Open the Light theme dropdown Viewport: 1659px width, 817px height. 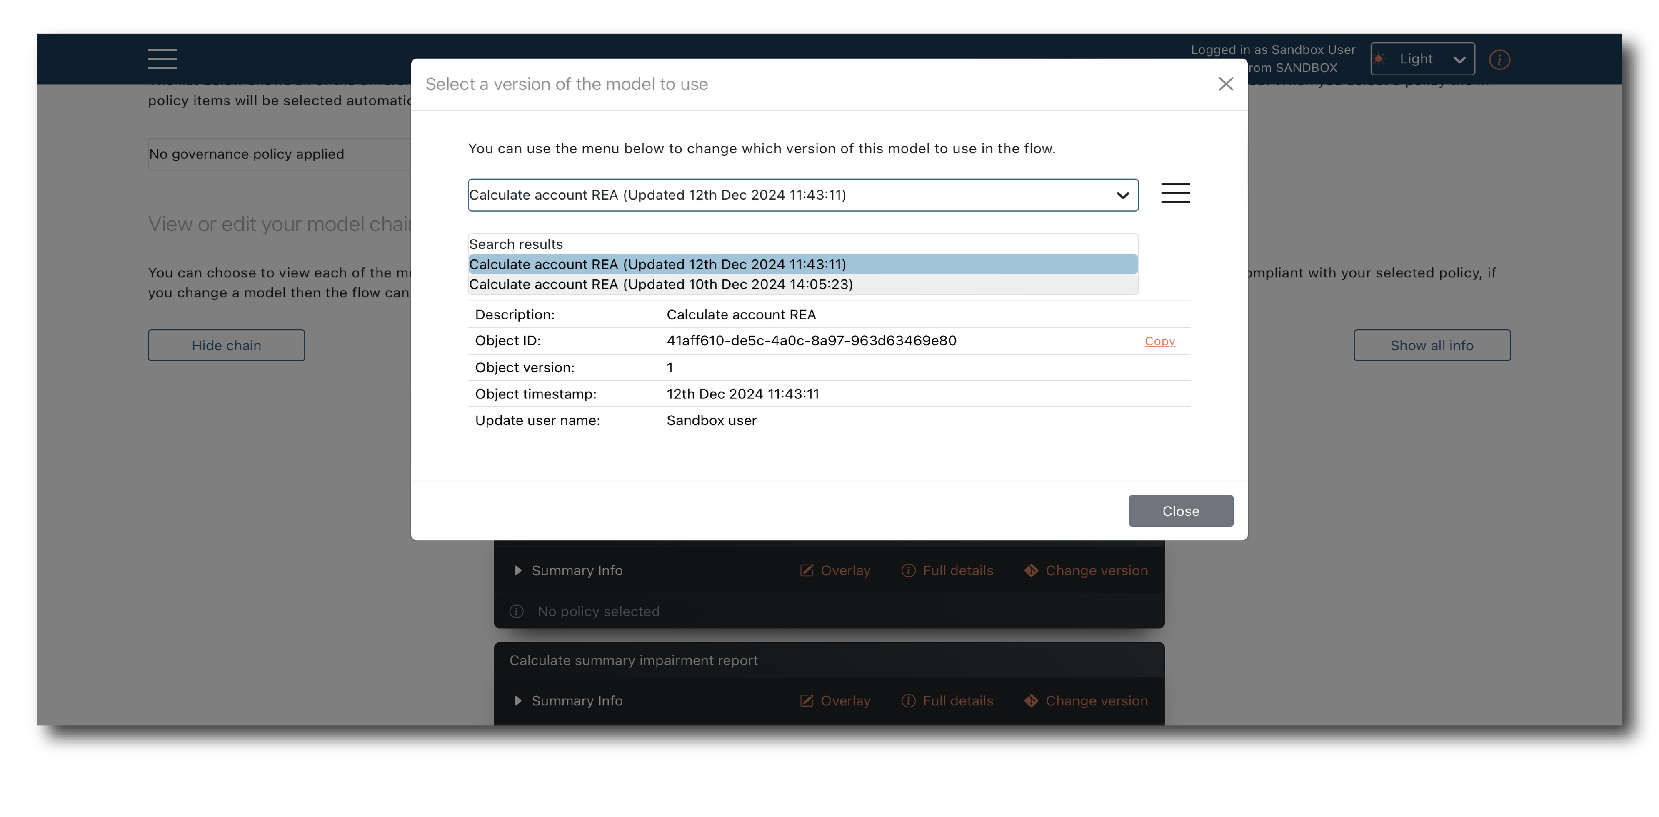(1422, 59)
